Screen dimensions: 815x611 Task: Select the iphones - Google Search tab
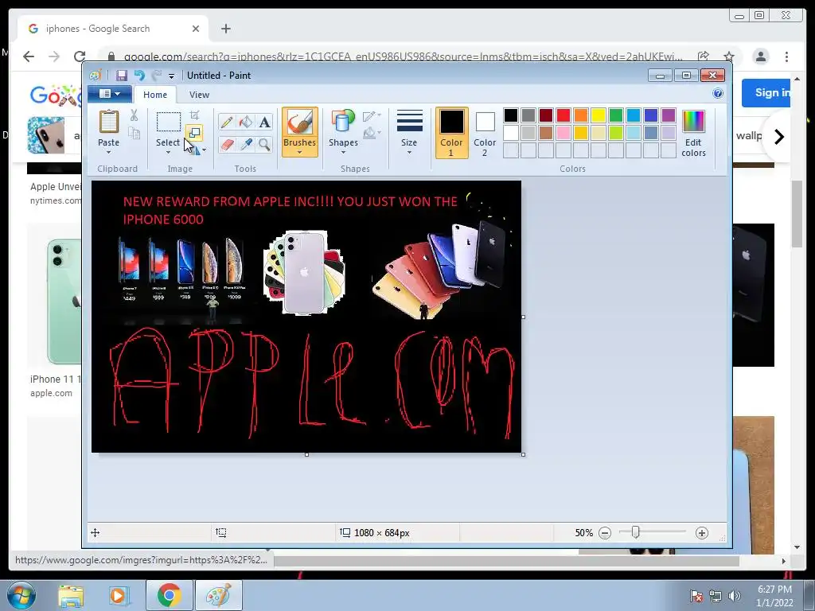[113, 29]
